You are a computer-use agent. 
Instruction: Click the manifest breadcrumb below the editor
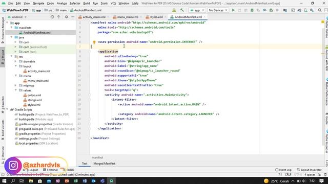click(97, 157)
